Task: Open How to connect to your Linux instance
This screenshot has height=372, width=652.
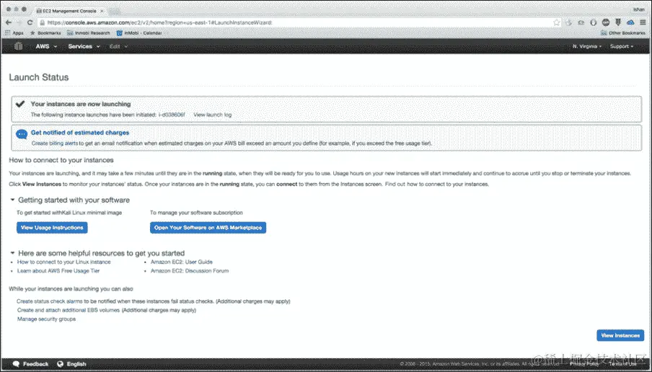Action: tap(64, 262)
